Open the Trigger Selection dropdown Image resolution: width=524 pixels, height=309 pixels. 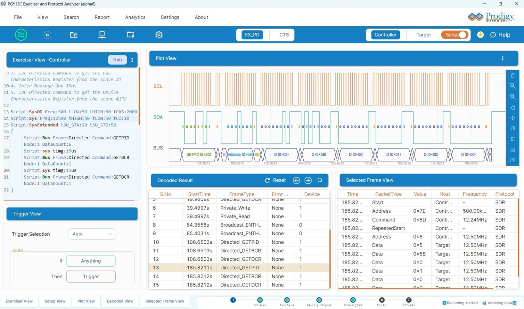(x=92, y=234)
